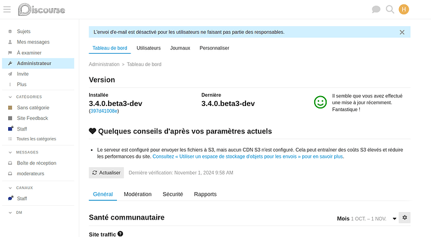The height and width of the screenshot is (237, 431).
Task: Collapse the DM sidebar section
Action: click(16, 213)
